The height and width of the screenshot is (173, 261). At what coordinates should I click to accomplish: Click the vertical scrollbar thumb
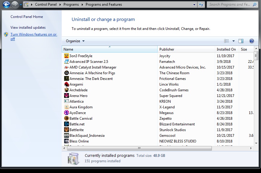point(256,56)
